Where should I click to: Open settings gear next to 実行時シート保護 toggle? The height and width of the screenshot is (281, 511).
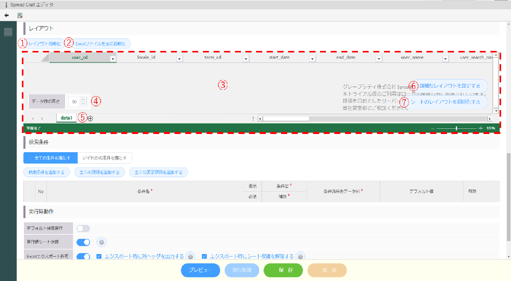102,242
